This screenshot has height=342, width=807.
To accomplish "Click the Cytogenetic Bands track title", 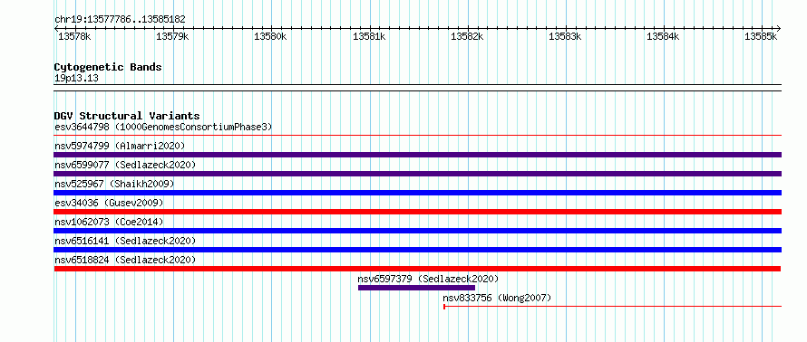I will pos(108,67).
